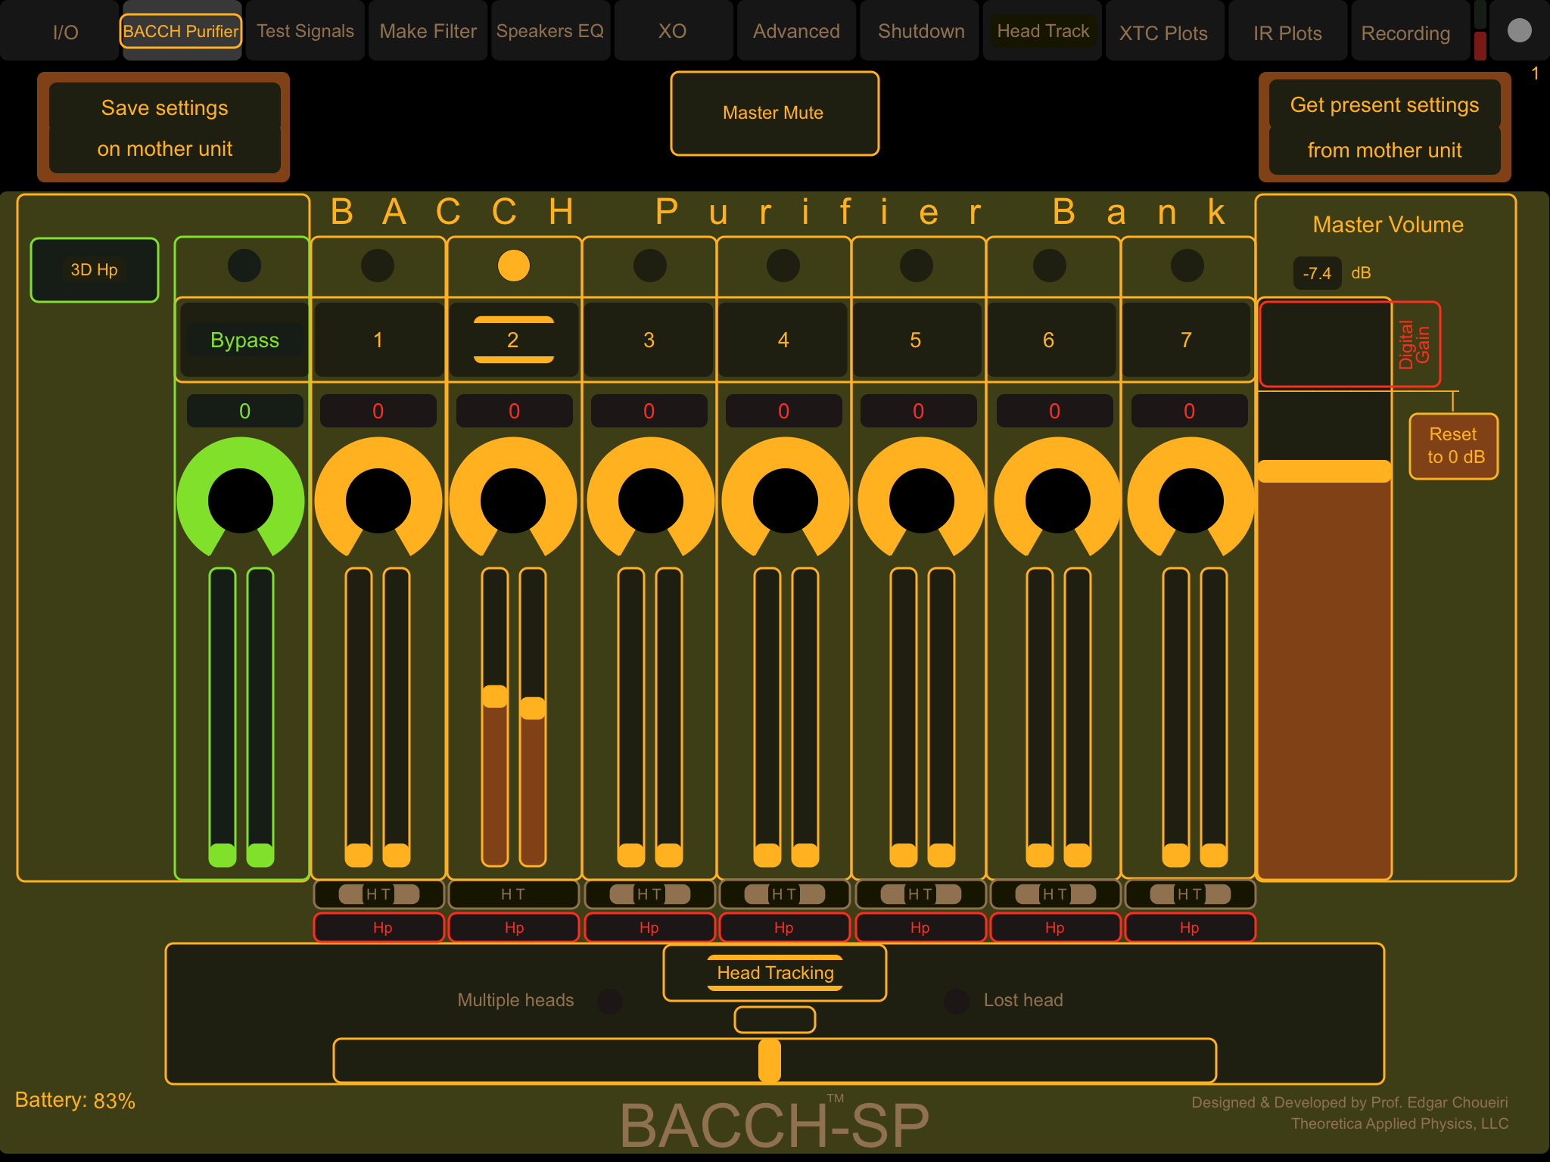
Task: Toggle Hp button under slot 3
Action: click(649, 927)
